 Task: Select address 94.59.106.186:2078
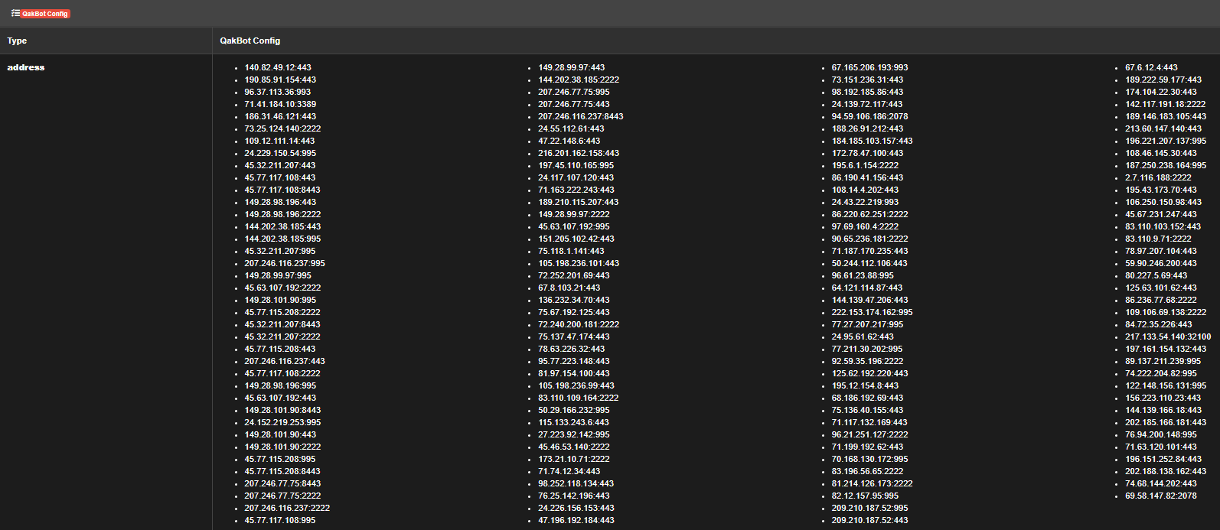point(870,116)
